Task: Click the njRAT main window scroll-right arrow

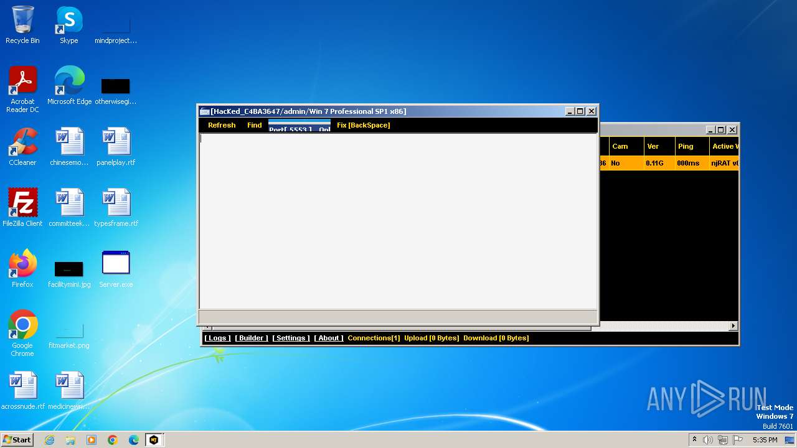Action: 733,325
